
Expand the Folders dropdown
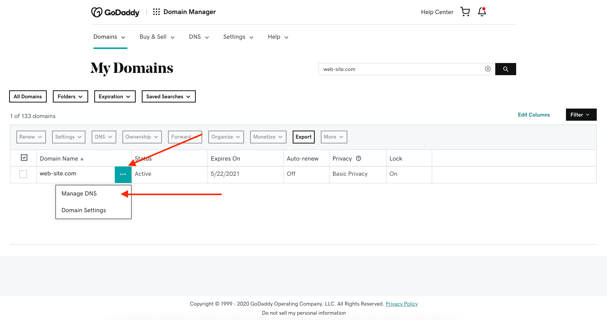pos(70,96)
